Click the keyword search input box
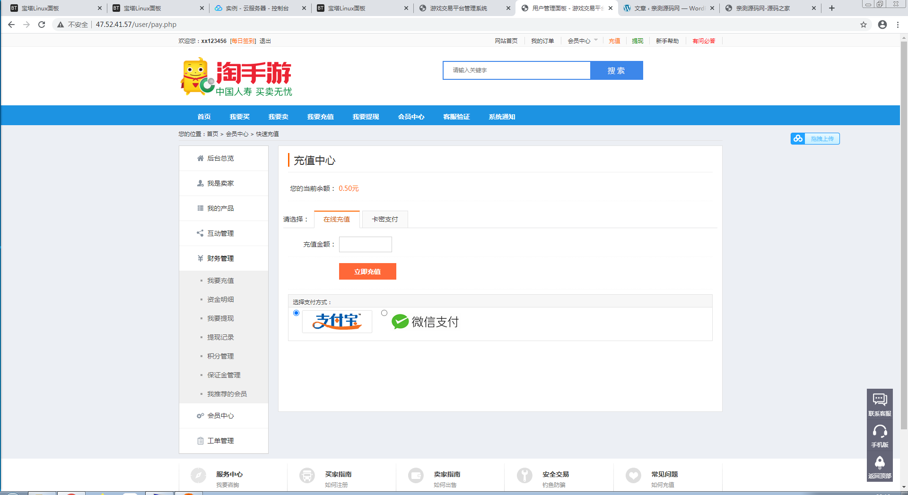Image resolution: width=908 pixels, height=495 pixels. (x=517, y=70)
